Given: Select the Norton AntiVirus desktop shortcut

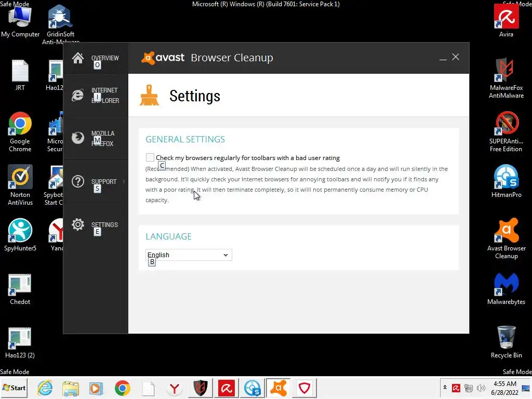Looking at the screenshot, I should click(x=20, y=185).
